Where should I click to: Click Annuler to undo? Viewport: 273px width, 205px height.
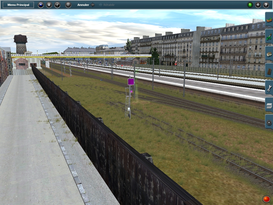tap(83, 5)
